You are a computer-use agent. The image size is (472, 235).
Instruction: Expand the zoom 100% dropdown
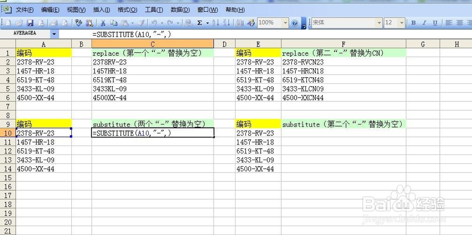pos(285,23)
